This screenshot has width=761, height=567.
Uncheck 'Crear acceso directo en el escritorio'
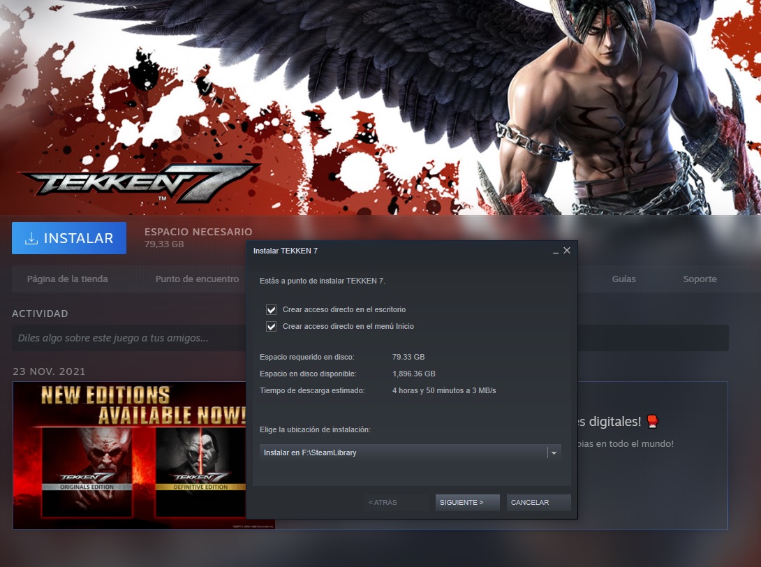pyautogui.click(x=272, y=309)
